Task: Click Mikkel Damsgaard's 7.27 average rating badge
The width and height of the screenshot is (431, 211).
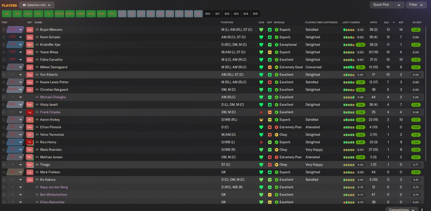Action: pos(416,67)
